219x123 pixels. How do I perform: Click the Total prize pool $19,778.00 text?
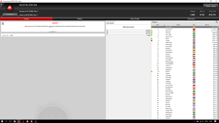(111, 23)
